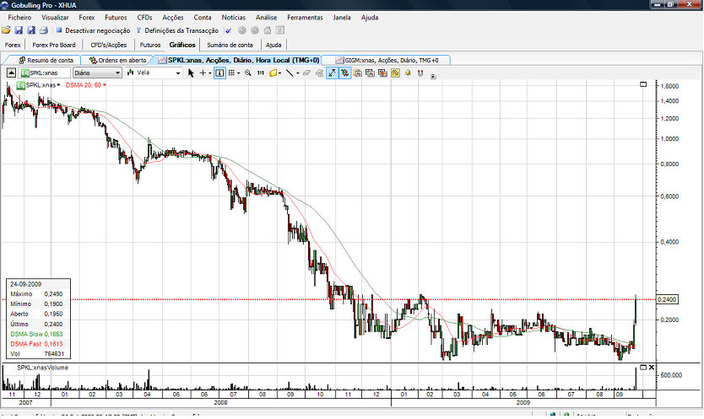Click the yellow annotation note icon

(x=273, y=73)
